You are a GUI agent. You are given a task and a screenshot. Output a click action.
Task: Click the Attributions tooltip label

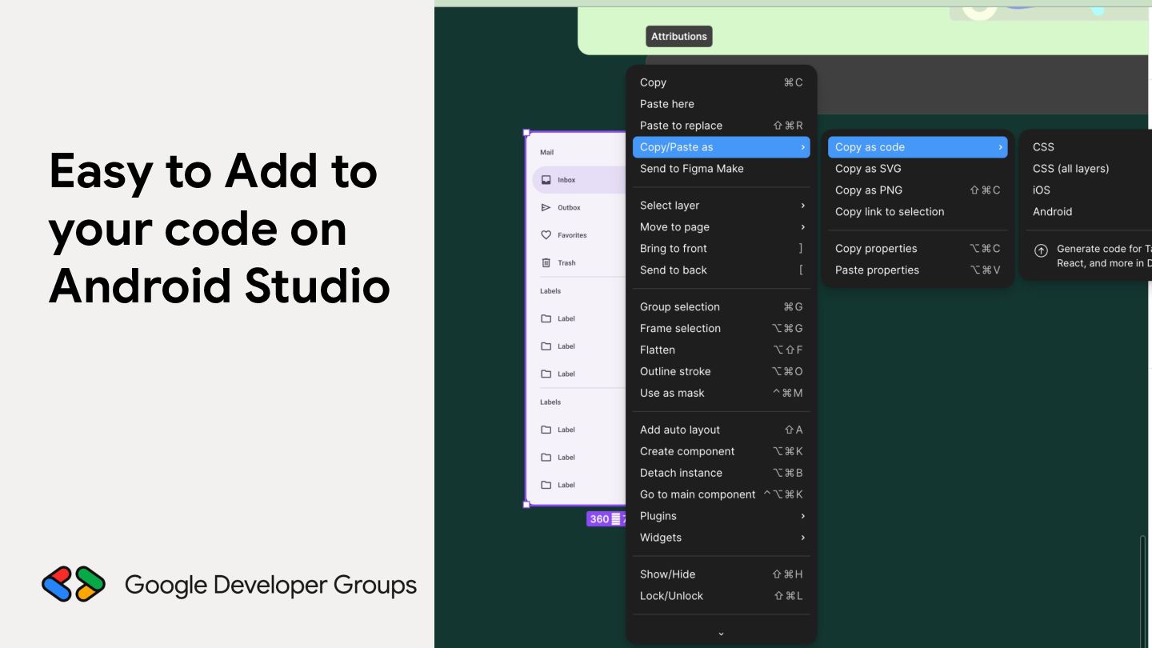click(679, 36)
